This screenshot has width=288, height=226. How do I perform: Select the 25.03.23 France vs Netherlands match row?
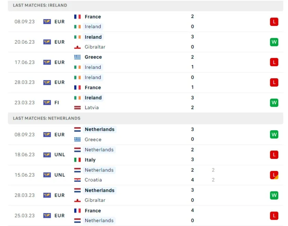(146, 216)
